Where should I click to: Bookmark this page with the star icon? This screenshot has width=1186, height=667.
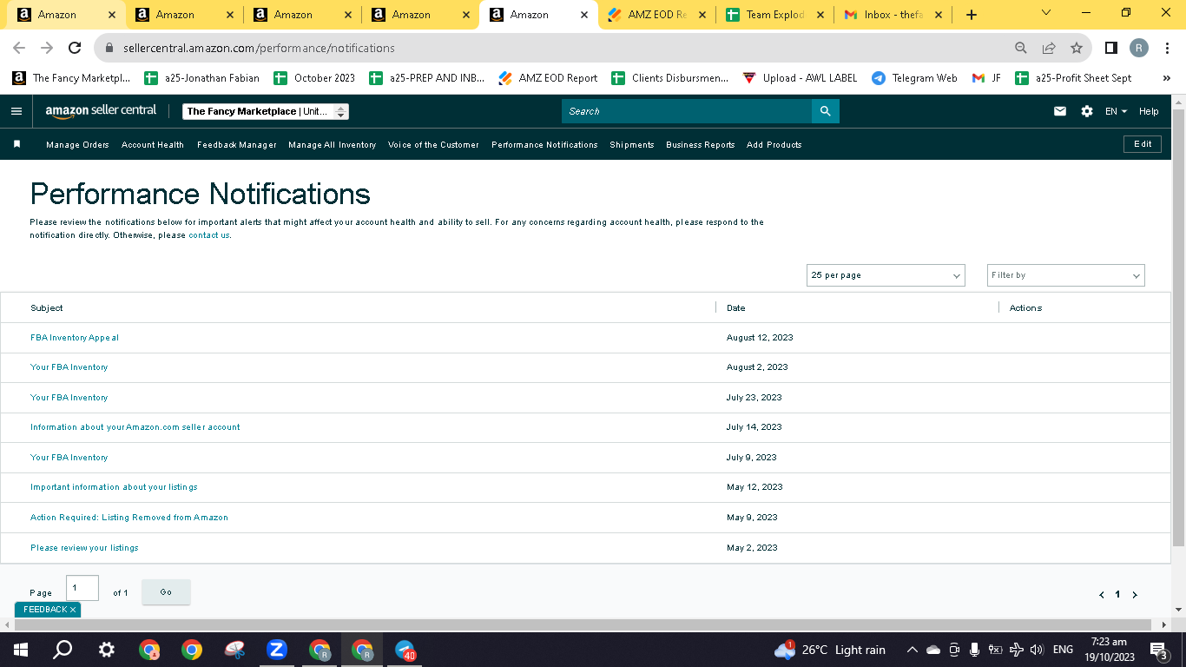pyautogui.click(x=1077, y=49)
